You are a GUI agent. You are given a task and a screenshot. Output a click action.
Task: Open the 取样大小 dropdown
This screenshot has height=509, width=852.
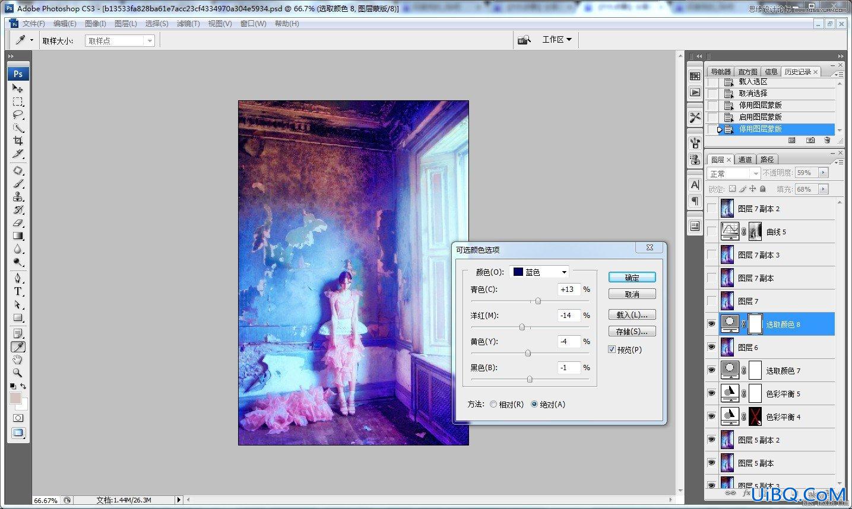[121, 40]
